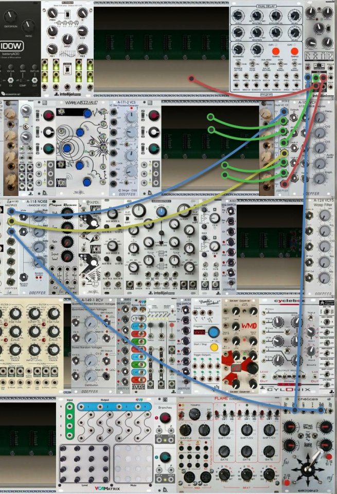Click the top knob on A-124 Wasp Filter
The width and height of the screenshot is (337, 494).
[325, 216]
